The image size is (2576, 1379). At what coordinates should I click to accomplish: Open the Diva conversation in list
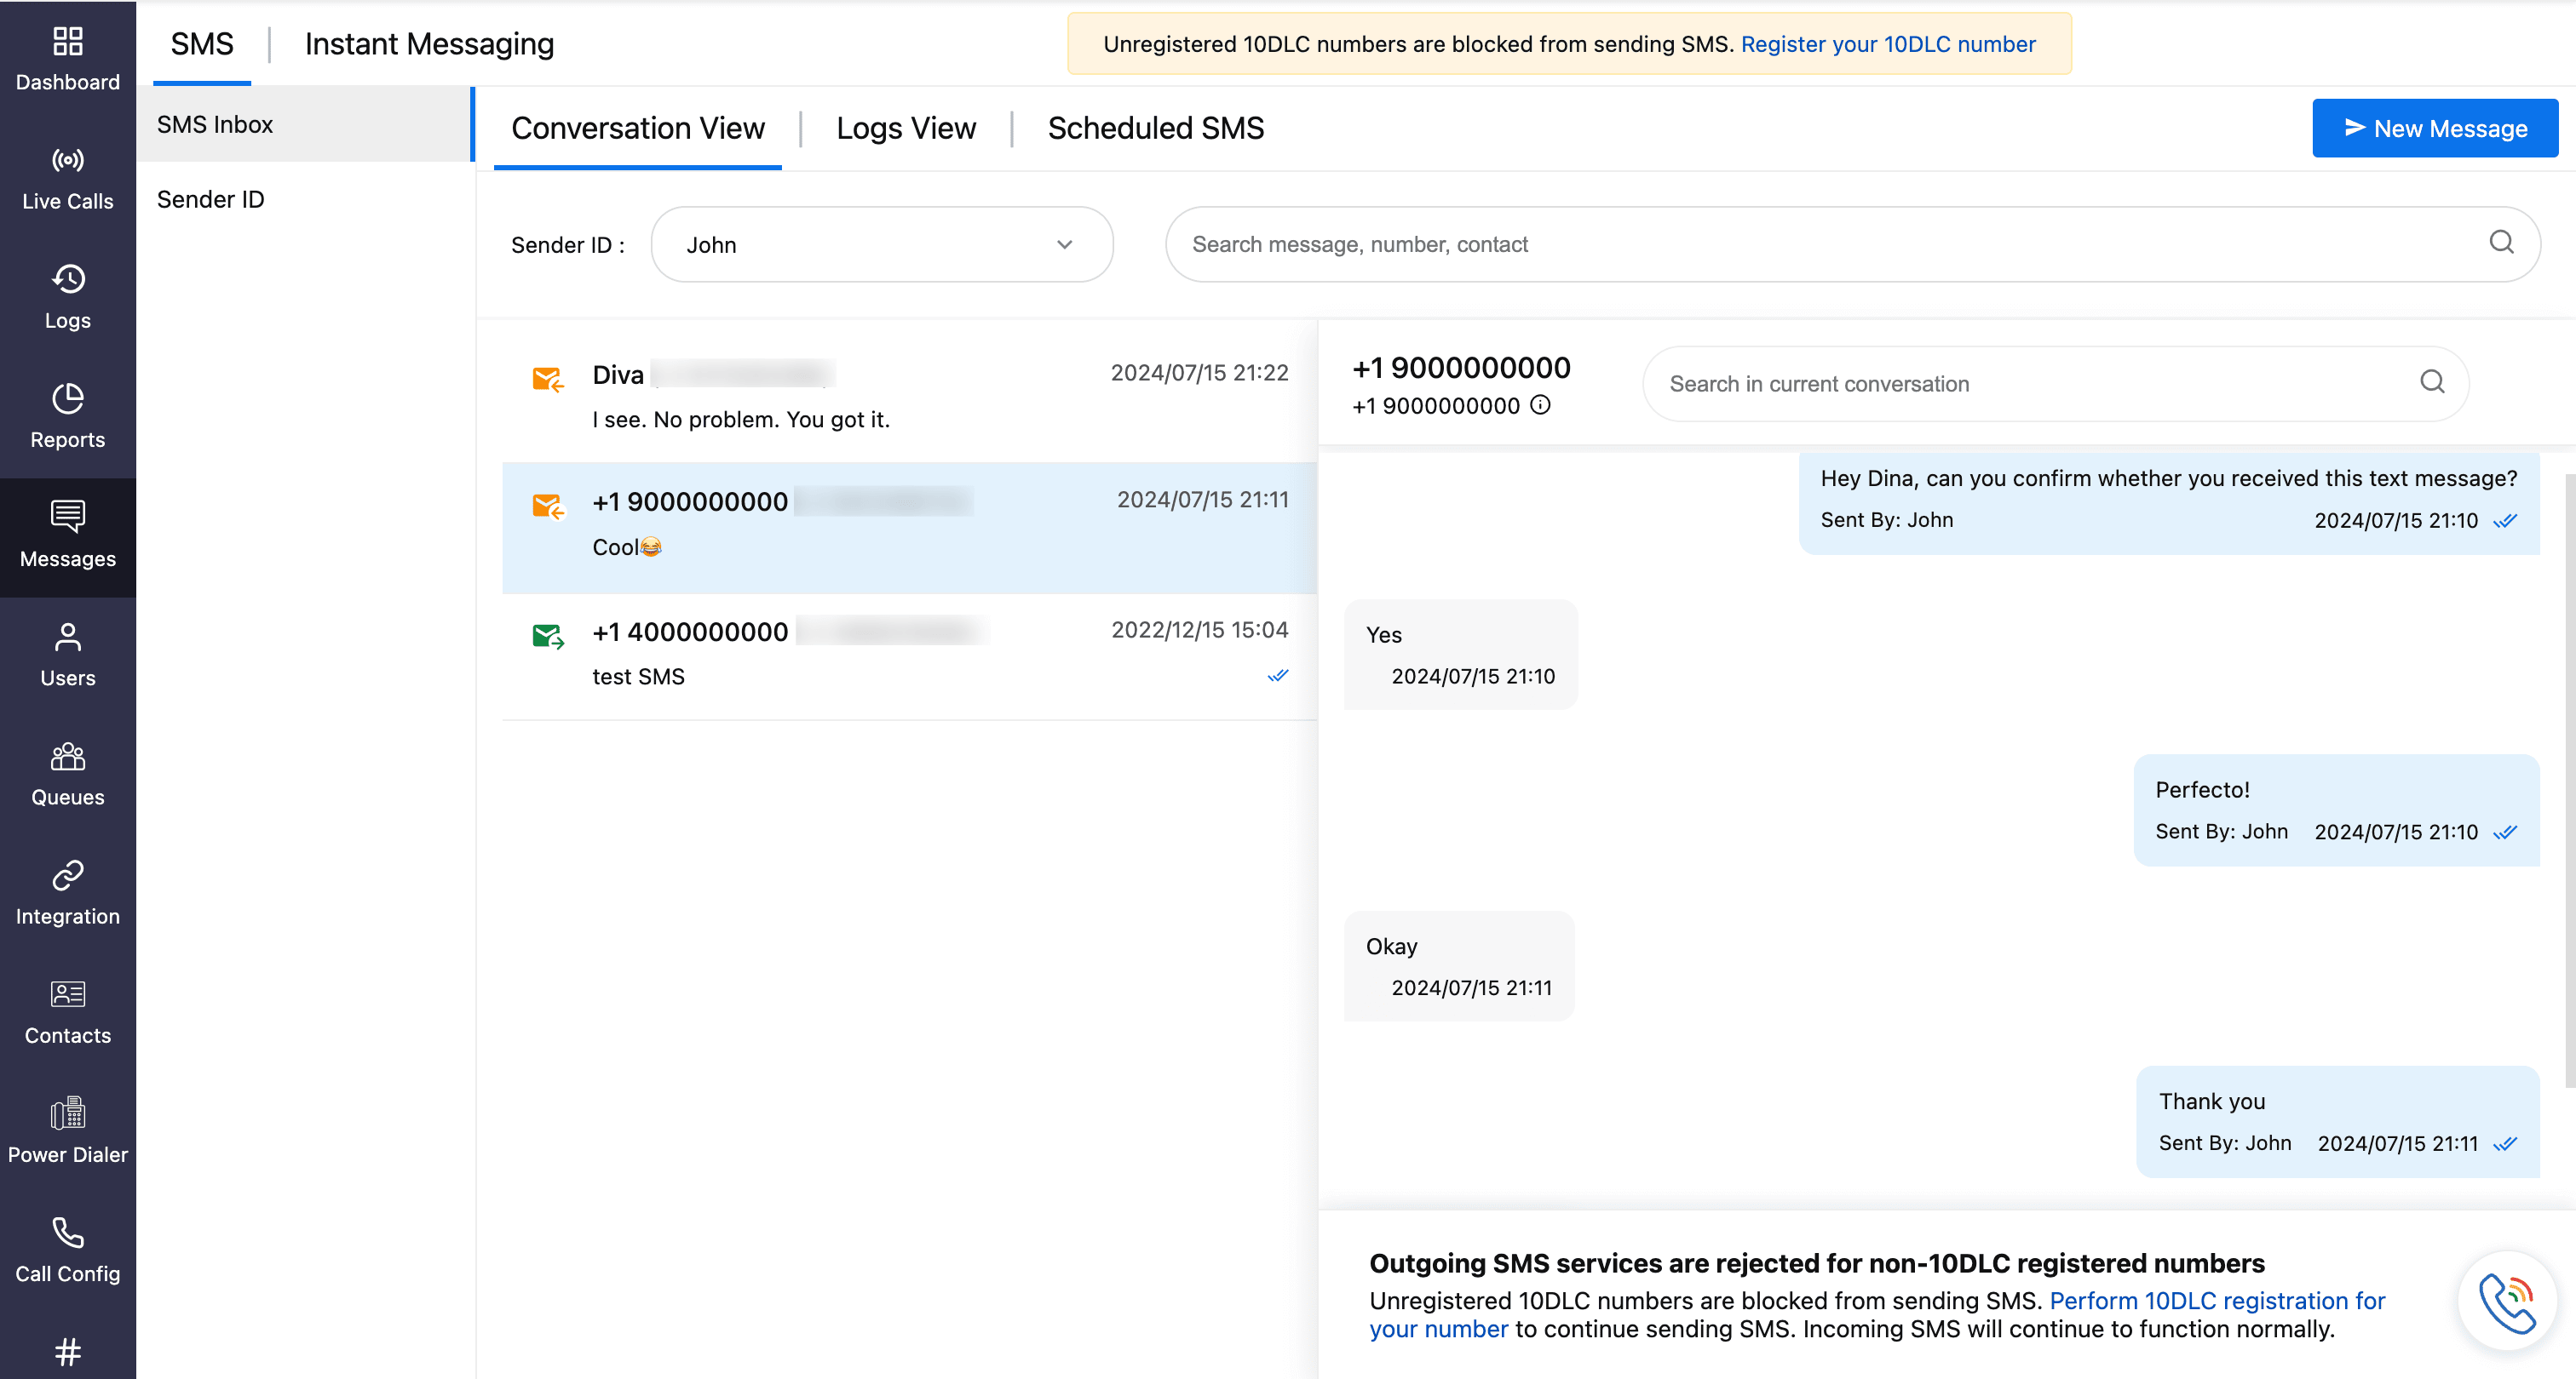point(908,397)
